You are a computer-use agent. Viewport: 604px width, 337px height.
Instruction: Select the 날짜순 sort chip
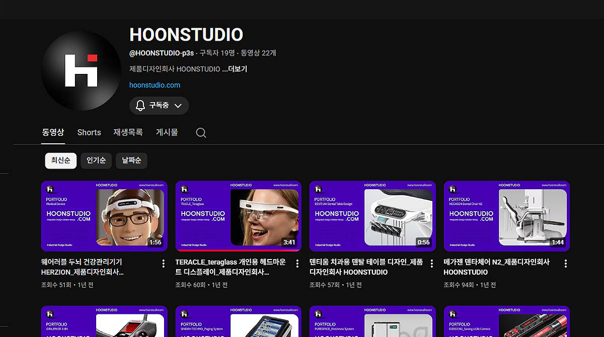pos(131,161)
